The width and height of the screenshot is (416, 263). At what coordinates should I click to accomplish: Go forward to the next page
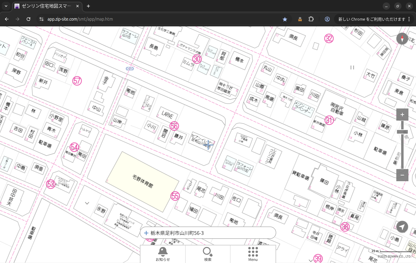tap(18, 19)
